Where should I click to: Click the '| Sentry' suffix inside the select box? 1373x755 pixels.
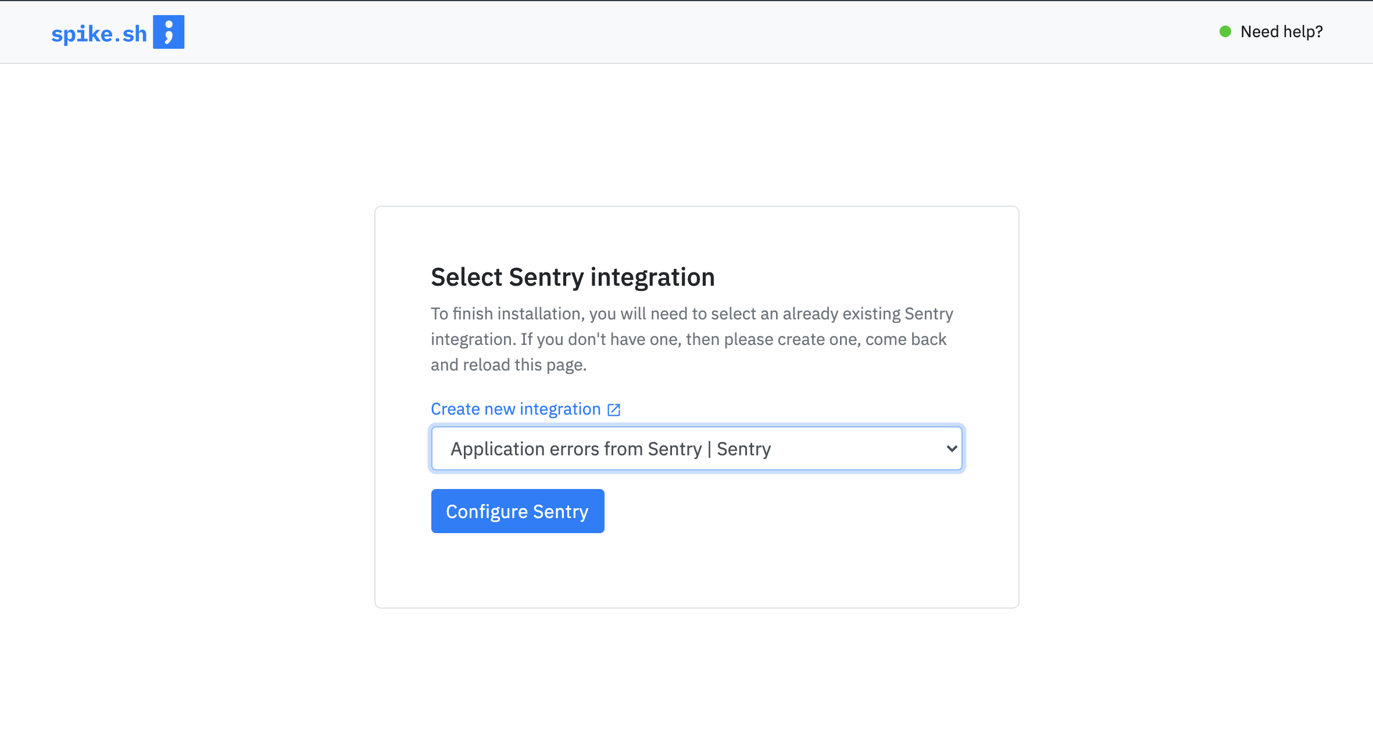(739, 449)
